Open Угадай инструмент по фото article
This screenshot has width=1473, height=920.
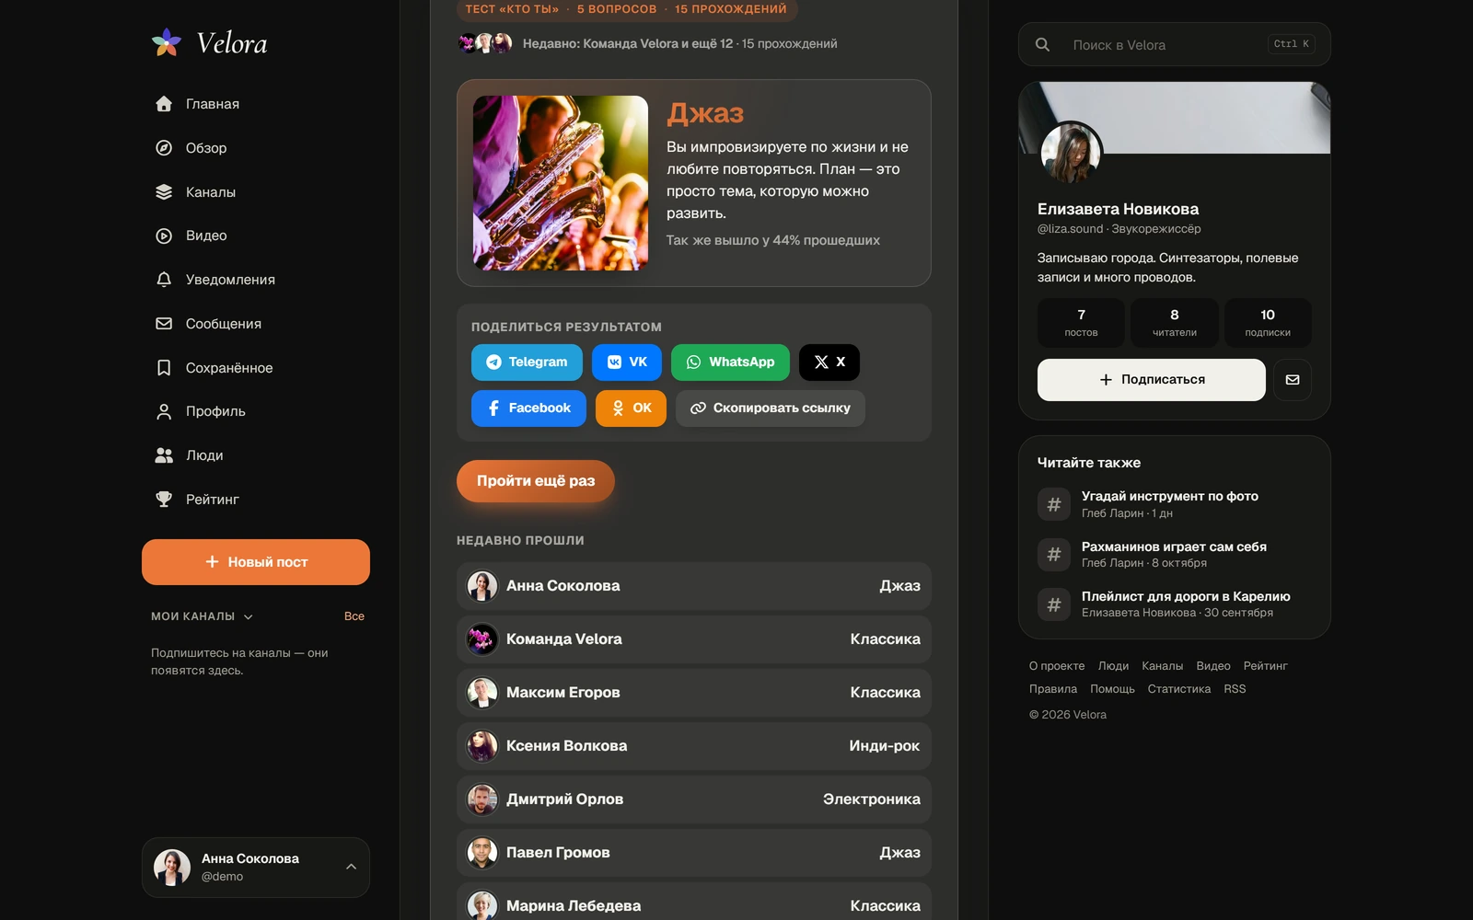click(x=1175, y=504)
